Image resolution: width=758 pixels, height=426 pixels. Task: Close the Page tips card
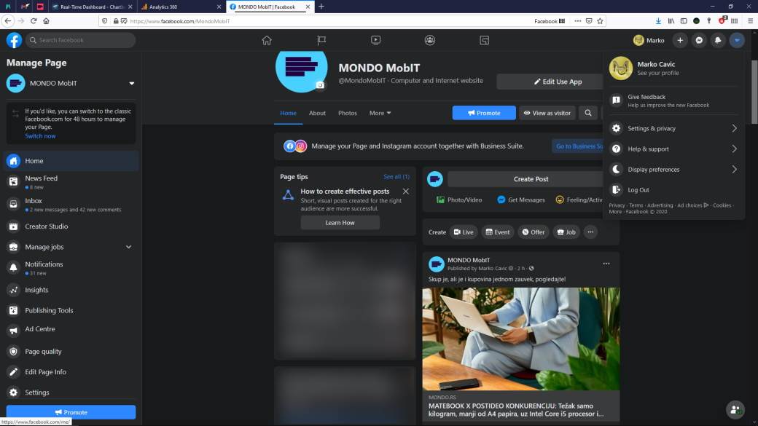click(x=406, y=192)
